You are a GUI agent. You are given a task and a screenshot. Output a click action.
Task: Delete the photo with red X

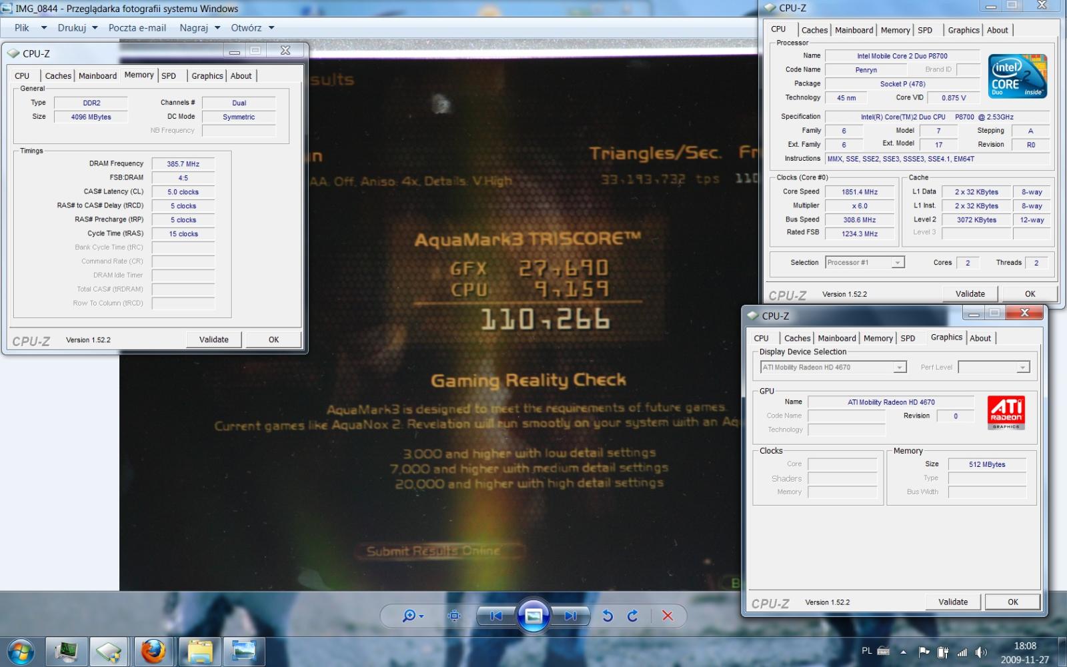668,616
